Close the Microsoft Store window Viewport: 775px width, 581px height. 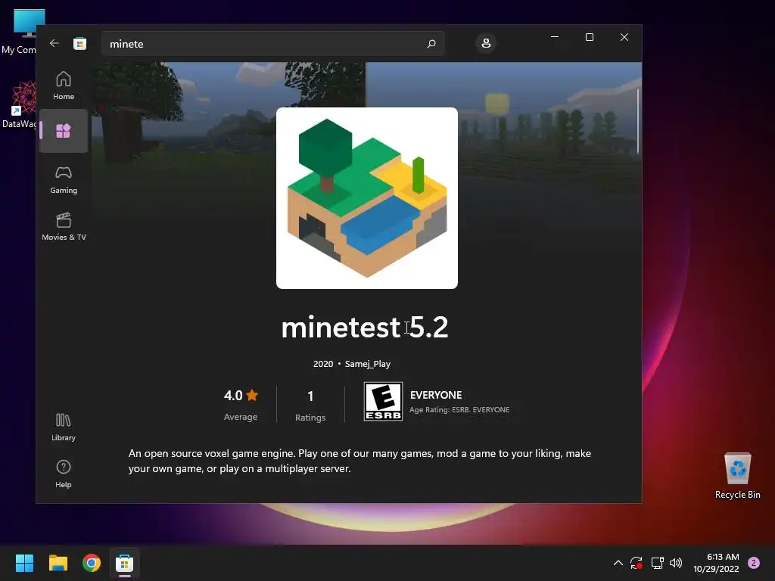coord(624,37)
